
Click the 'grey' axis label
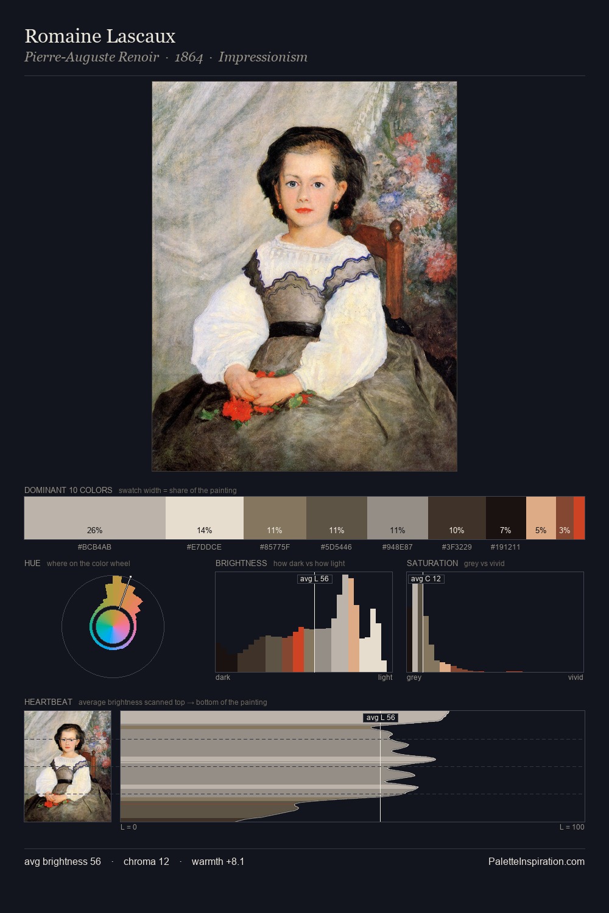coord(414,677)
